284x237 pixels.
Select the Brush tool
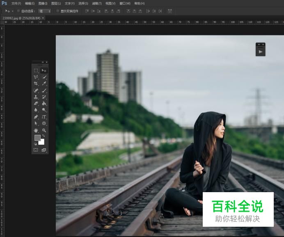44,91
